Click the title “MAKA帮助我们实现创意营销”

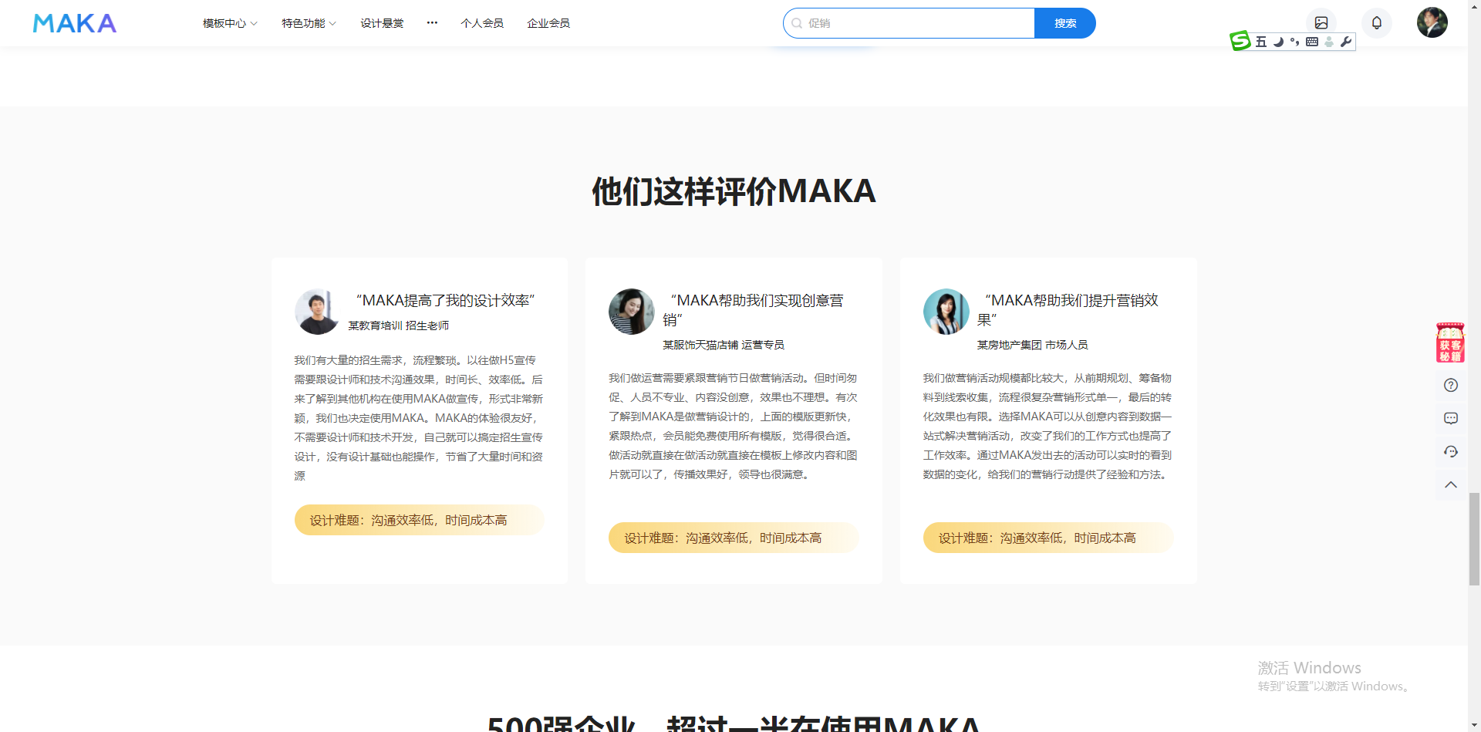pos(753,310)
